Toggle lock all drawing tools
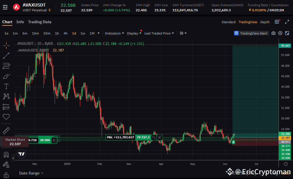 [6, 175]
